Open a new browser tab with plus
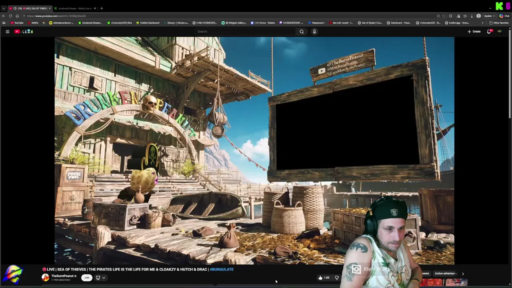 pos(102,8)
